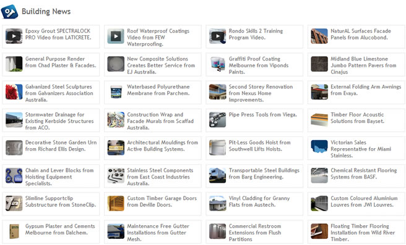
Task: Visit External Folding Arm Awnings from Evaya link
Action: click(366, 90)
